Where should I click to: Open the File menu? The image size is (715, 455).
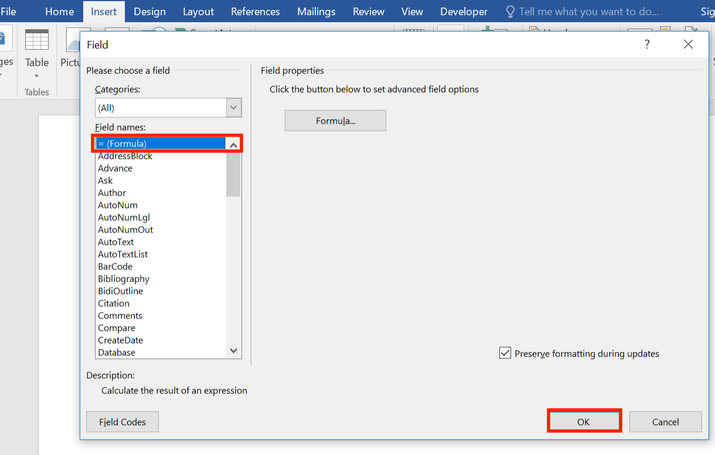[x=8, y=12]
